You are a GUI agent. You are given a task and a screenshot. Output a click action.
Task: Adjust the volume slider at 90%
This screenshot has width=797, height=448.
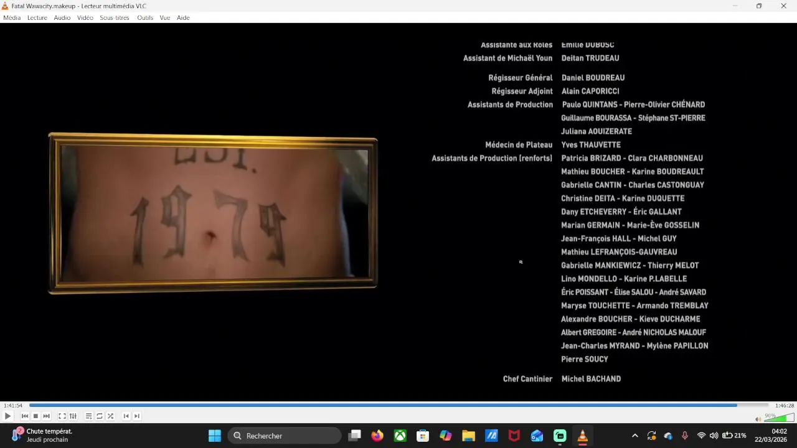click(x=779, y=418)
